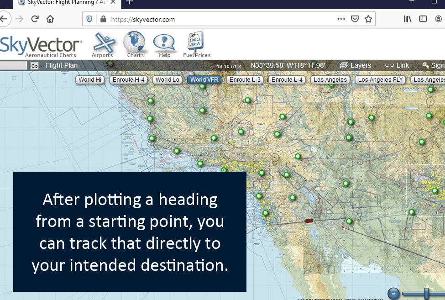Image resolution: width=445 pixels, height=300 pixels.
Task: Click the airport search input field
Action: pos(13,66)
